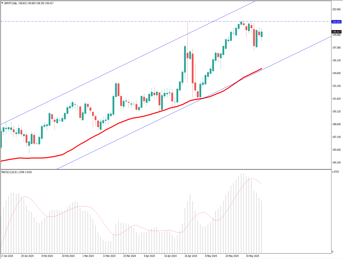
Task: Click the black 199.417 current price label
Action: tap(336, 32)
